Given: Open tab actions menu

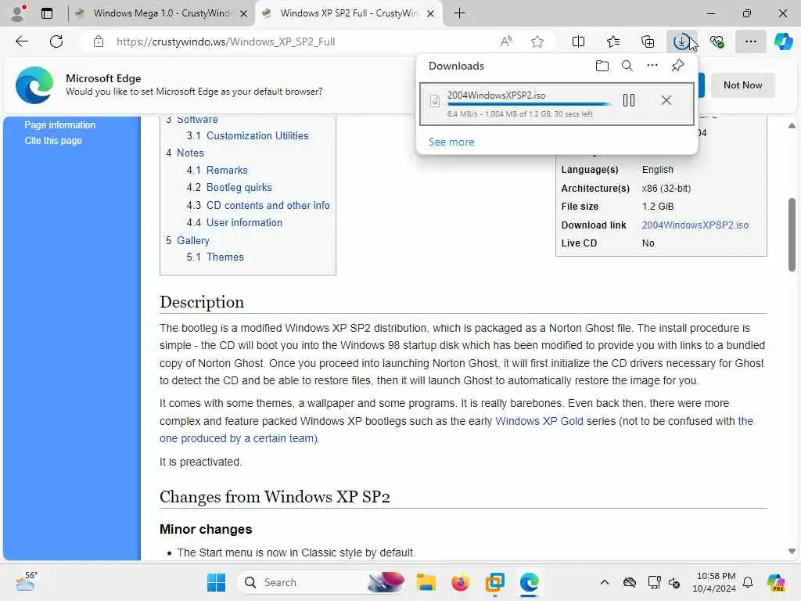Looking at the screenshot, I should pos(47,13).
